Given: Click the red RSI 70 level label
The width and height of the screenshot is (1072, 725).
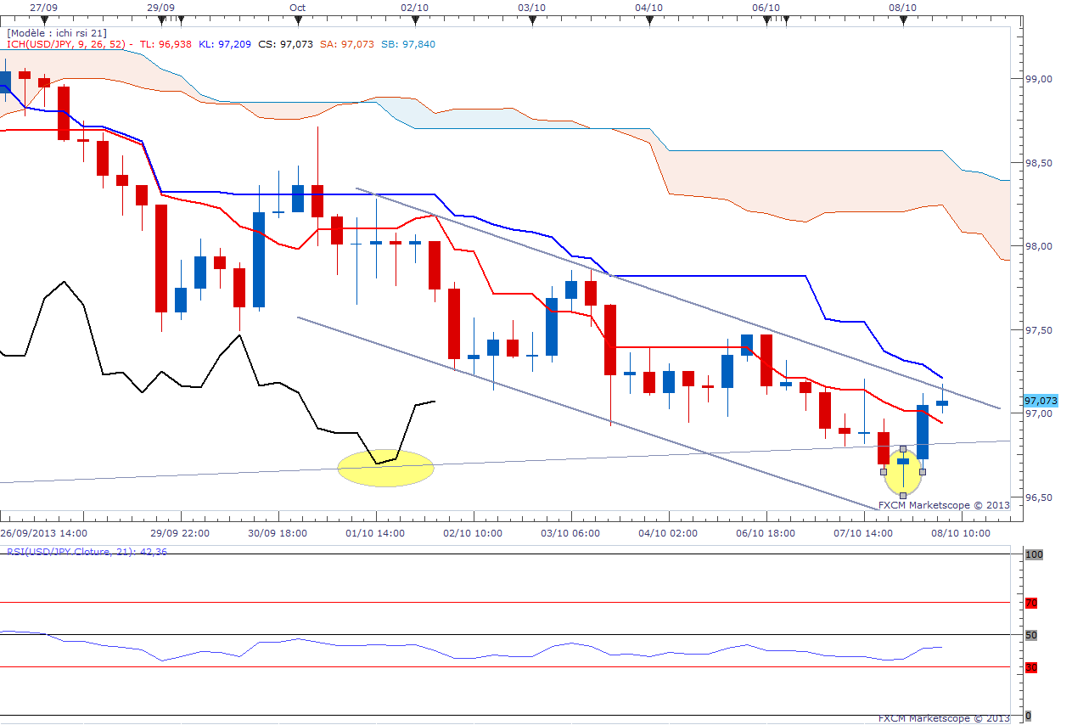Looking at the screenshot, I should (1031, 603).
